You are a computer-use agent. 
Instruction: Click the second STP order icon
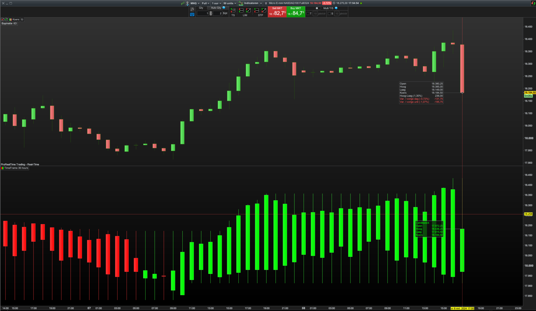coord(264,10)
